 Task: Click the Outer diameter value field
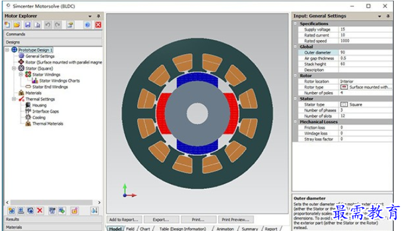pos(365,52)
